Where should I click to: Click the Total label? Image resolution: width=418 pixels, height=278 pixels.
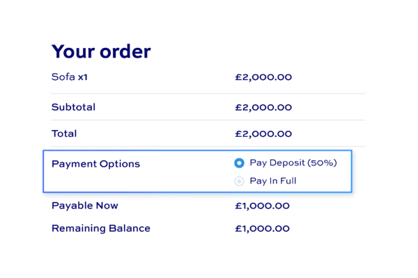pos(64,133)
